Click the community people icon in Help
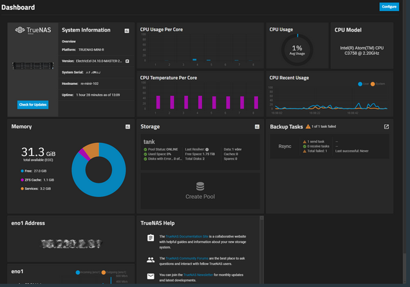 click(x=150, y=260)
